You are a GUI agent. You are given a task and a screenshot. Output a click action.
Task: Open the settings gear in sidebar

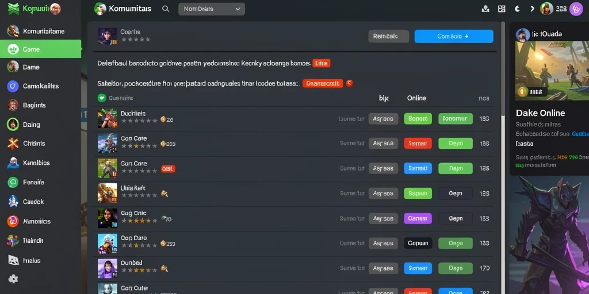coord(13,278)
